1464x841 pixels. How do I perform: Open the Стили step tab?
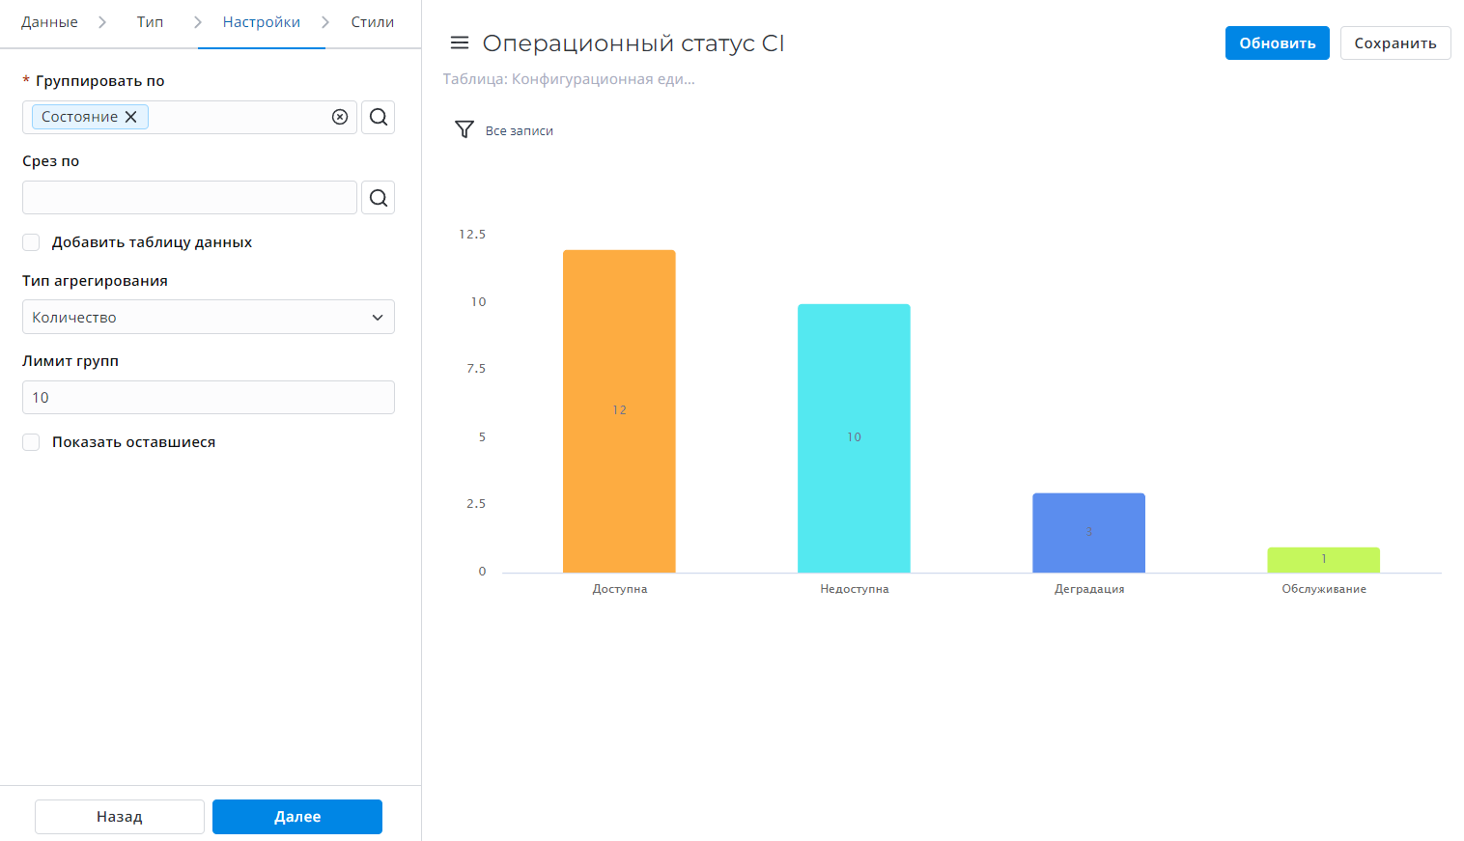372,22
